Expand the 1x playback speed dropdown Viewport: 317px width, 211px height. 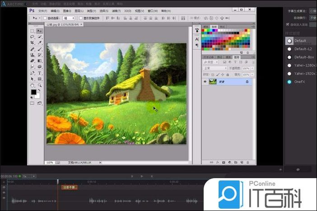[29, 176]
